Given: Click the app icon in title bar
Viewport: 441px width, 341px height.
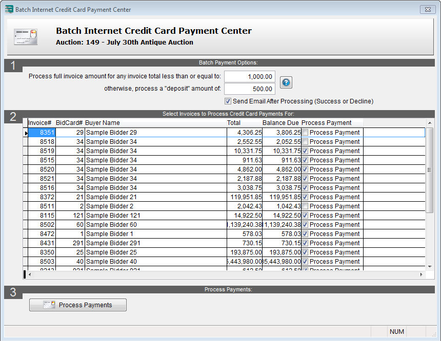Looking at the screenshot, I should [9, 9].
